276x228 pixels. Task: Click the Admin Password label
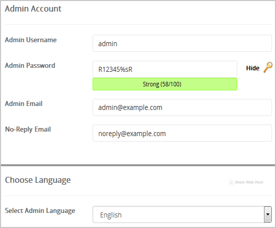(30, 66)
